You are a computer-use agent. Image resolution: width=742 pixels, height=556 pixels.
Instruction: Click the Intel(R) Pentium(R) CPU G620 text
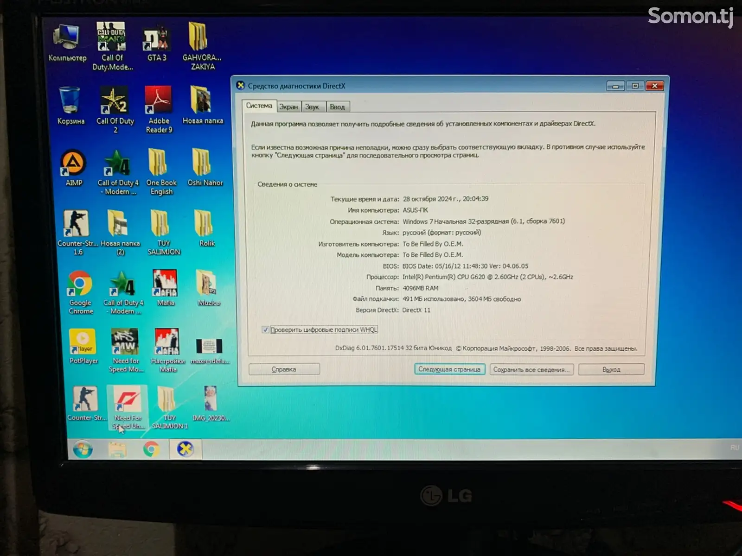pos(488,277)
